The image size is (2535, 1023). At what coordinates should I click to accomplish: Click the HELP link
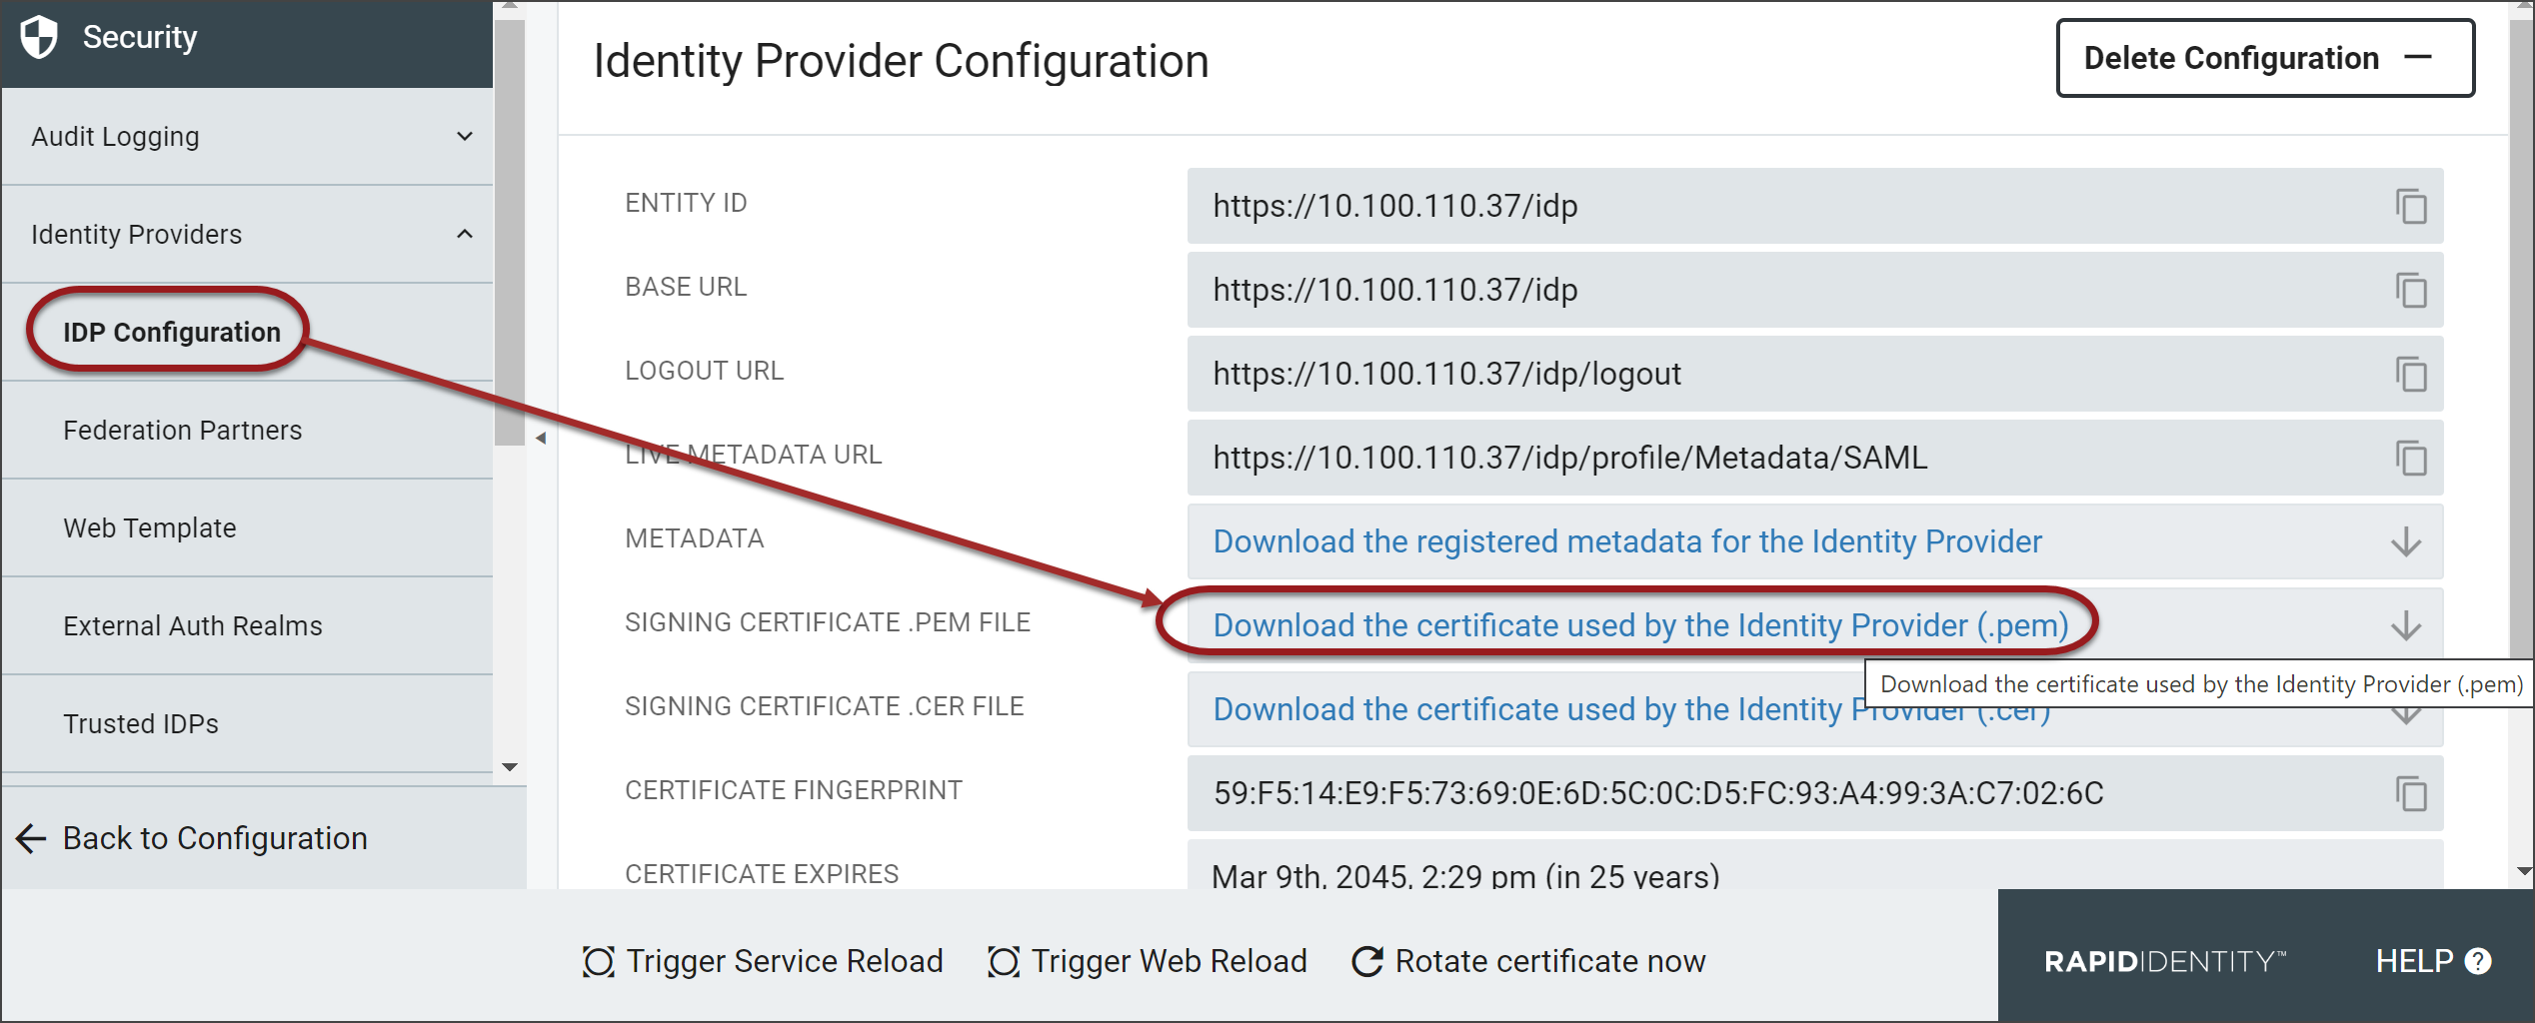point(2433,961)
